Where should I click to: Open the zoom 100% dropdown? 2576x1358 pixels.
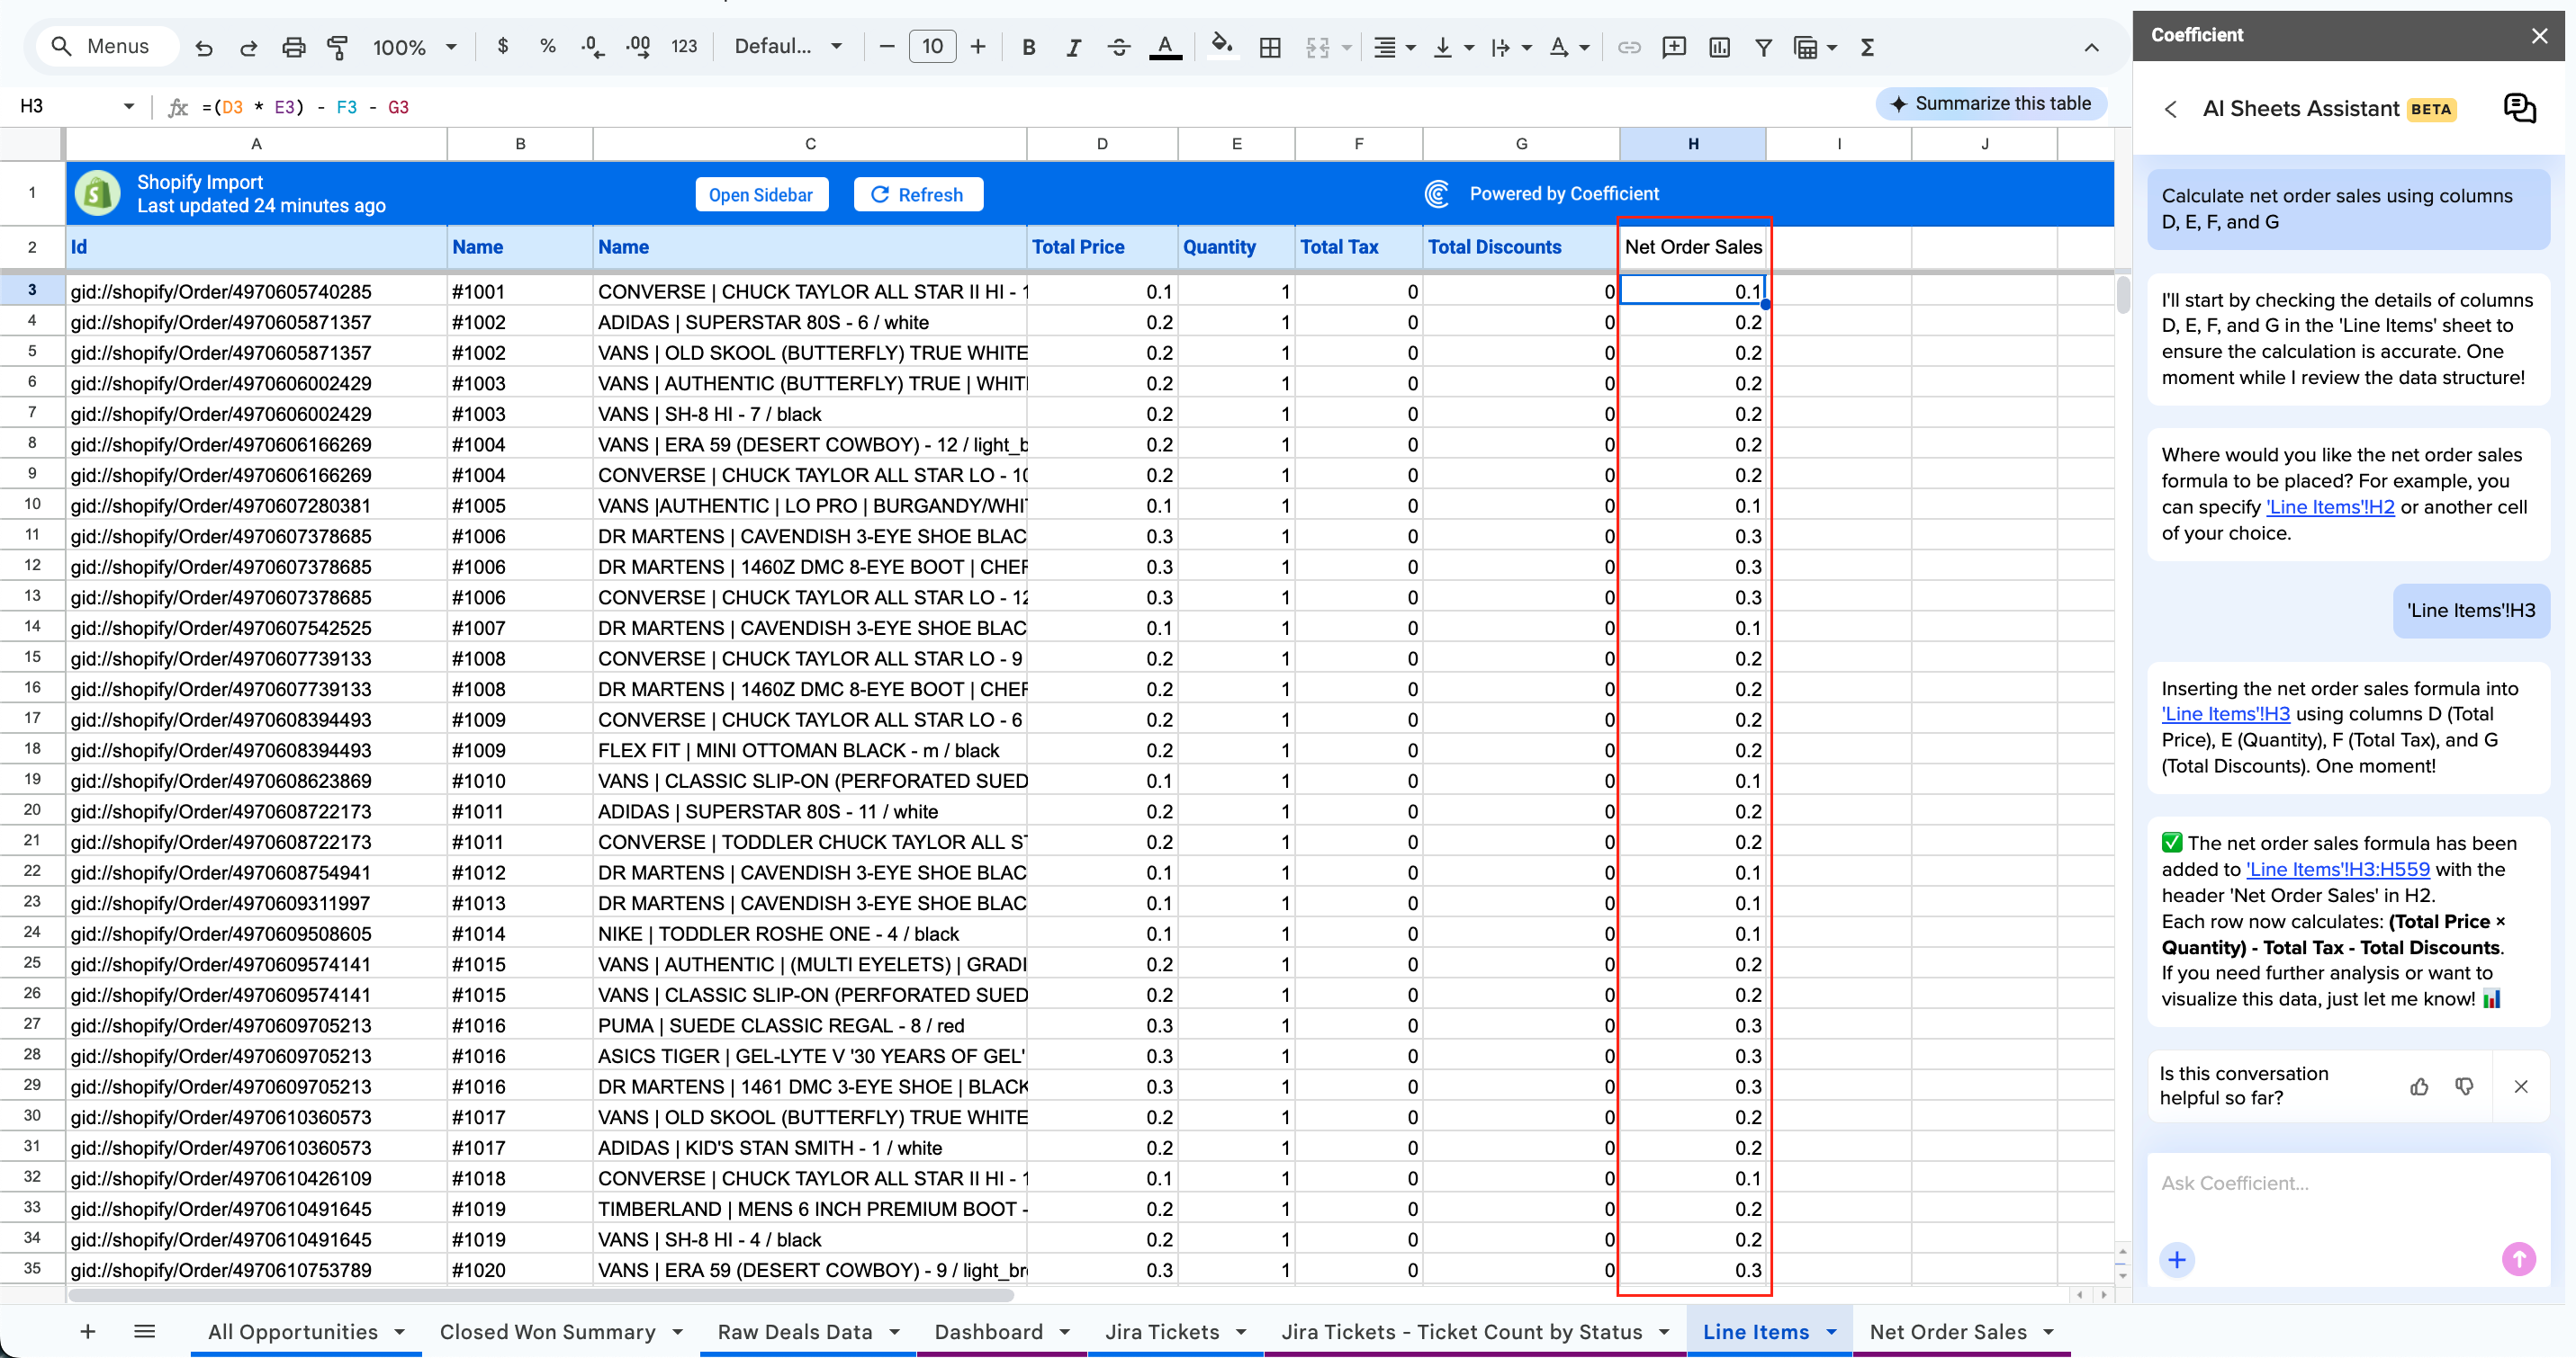coord(414,47)
